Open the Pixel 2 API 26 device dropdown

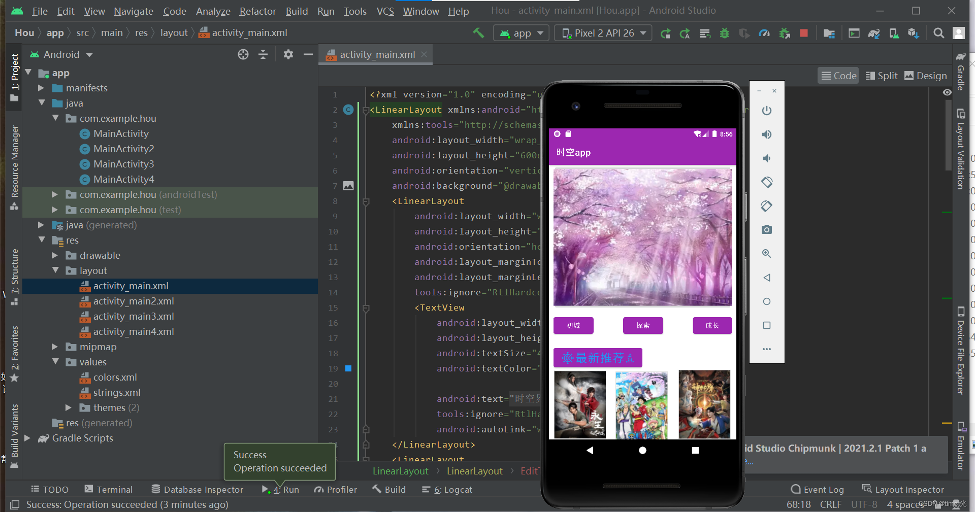point(603,33)
